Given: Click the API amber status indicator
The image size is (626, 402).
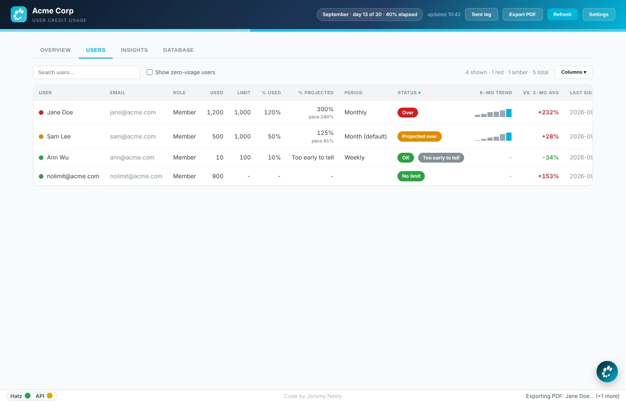Looking at the screenshot, I should [x=50, y=396].
